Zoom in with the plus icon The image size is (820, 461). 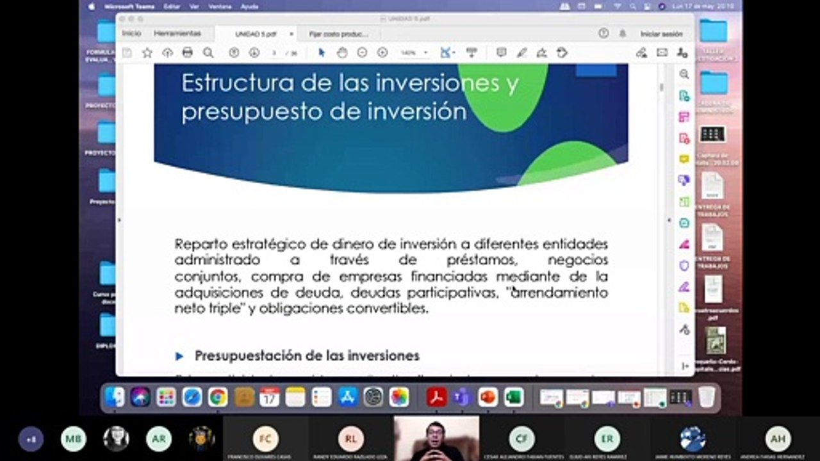pyautogui.click(x=382, y=53)
